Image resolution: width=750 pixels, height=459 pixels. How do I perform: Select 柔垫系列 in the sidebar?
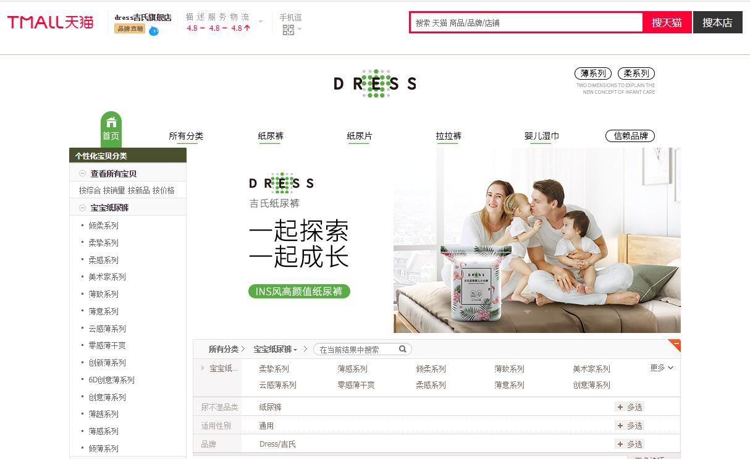pos(103,242)
